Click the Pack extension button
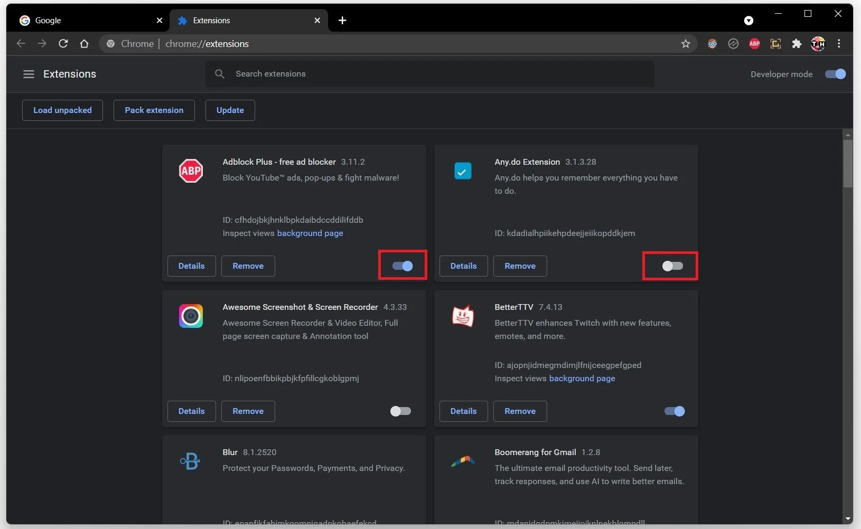This screenshot has height=529, width=861. [x=154, y=110]
